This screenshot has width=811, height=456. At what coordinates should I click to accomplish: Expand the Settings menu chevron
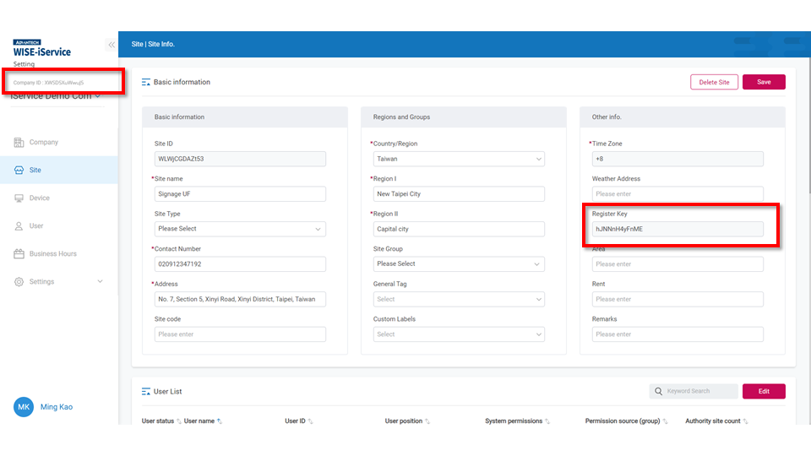101,282
